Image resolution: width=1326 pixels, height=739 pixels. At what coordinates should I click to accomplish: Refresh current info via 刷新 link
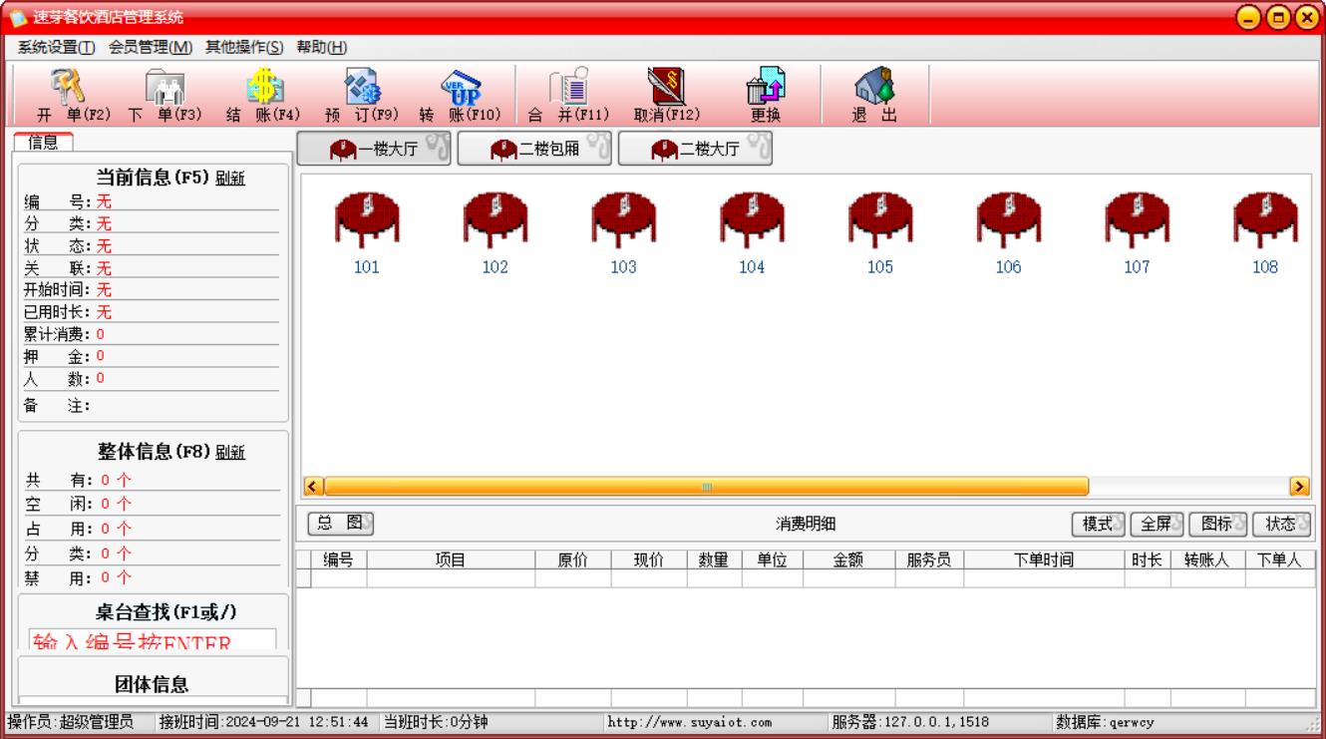[230, 179]
